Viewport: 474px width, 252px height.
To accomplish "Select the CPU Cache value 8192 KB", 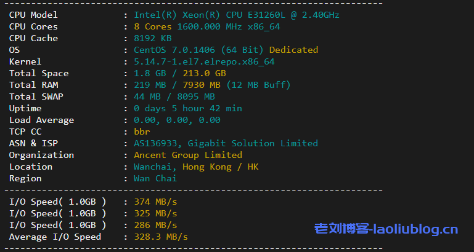I will point(152,38).
